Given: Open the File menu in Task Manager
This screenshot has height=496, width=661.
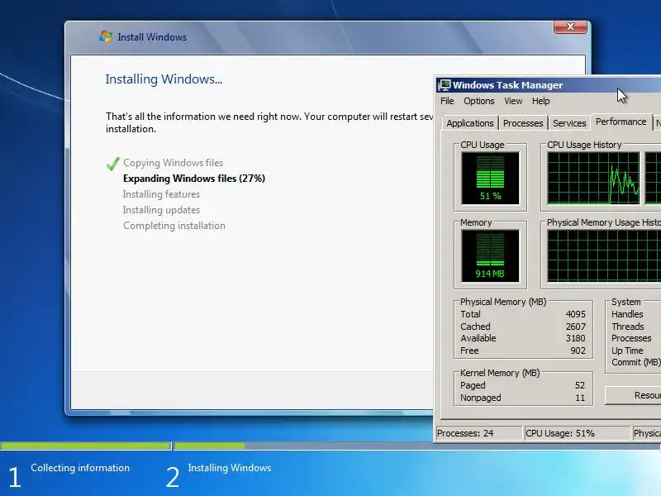Looking at the screenshot, I should pos(447,101).
